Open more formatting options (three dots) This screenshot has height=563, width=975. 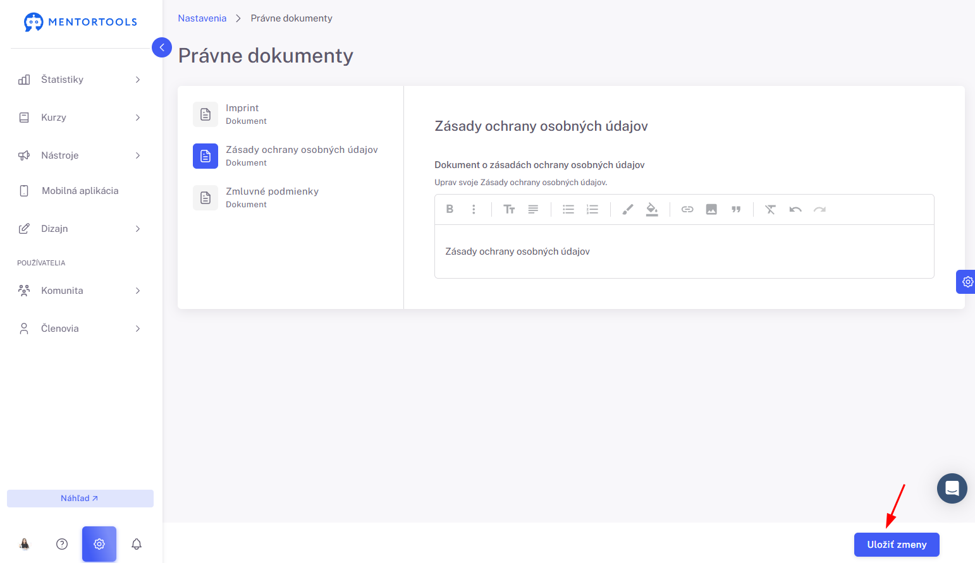click(x=474, y=209)
